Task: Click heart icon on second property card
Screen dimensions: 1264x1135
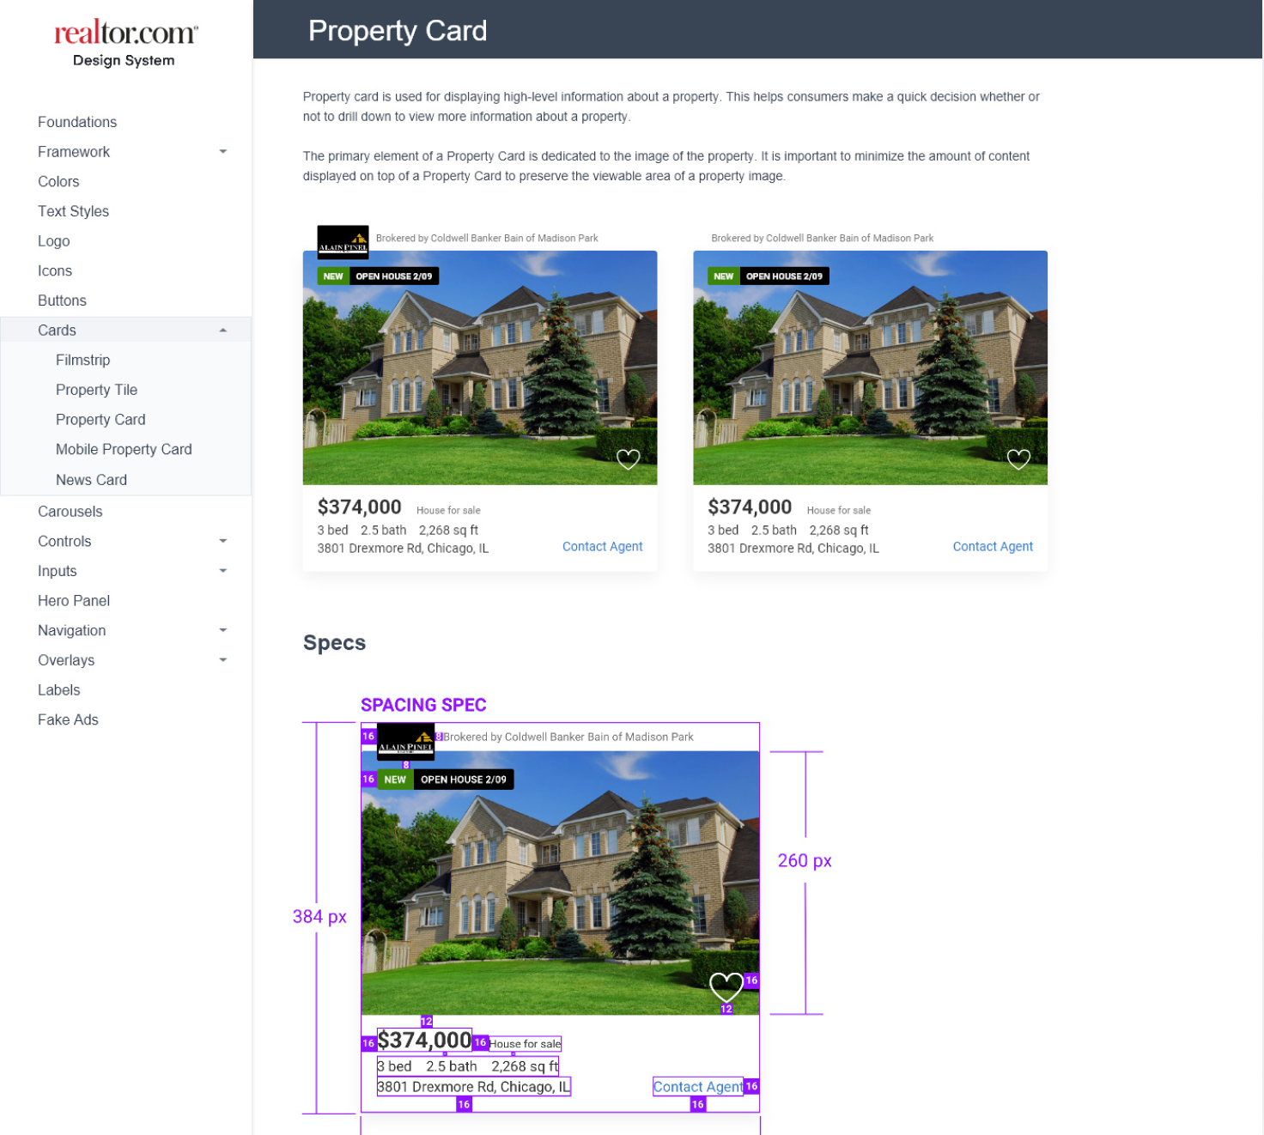Action: click(1018, 459)
